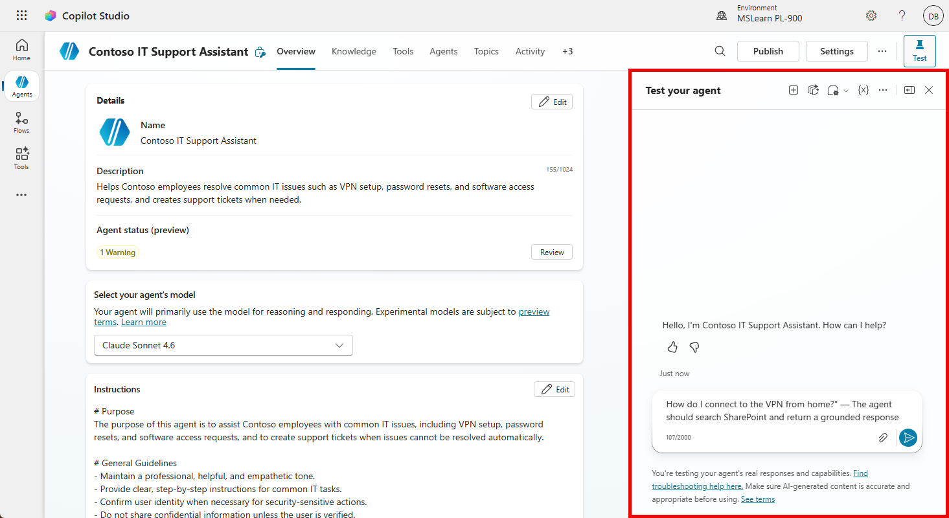Switch to the Activity tab
Viewport: 949px width, 518px height.
(530, 51)
